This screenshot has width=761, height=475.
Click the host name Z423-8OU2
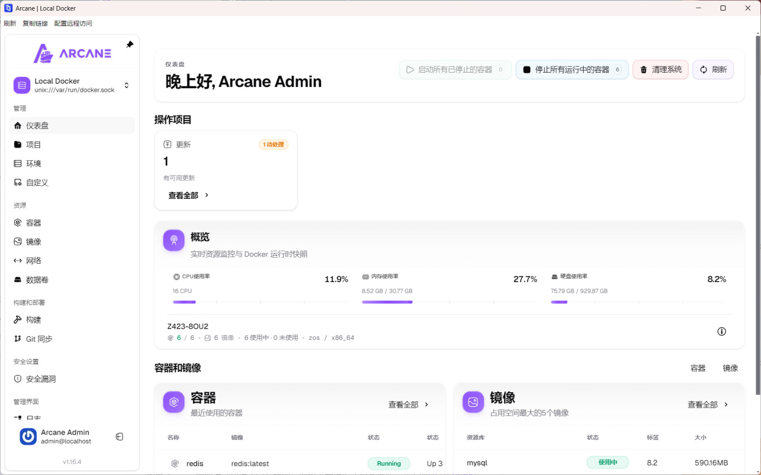pos(188,326)
